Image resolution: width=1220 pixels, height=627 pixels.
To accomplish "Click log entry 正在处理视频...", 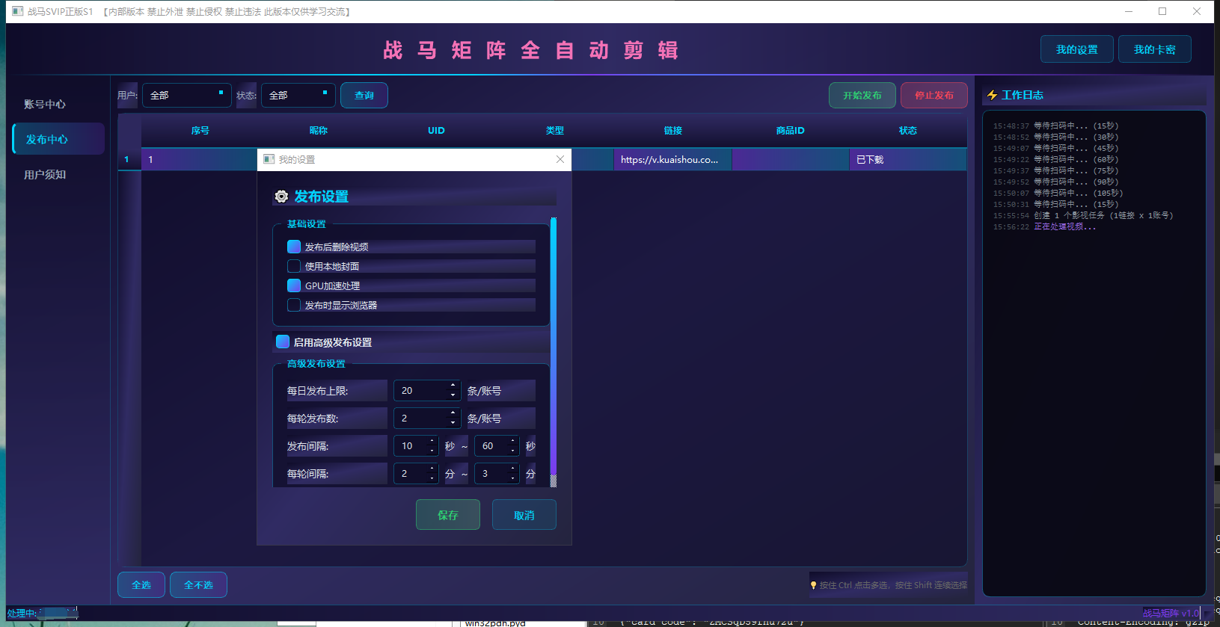I will click(1064, 226).
